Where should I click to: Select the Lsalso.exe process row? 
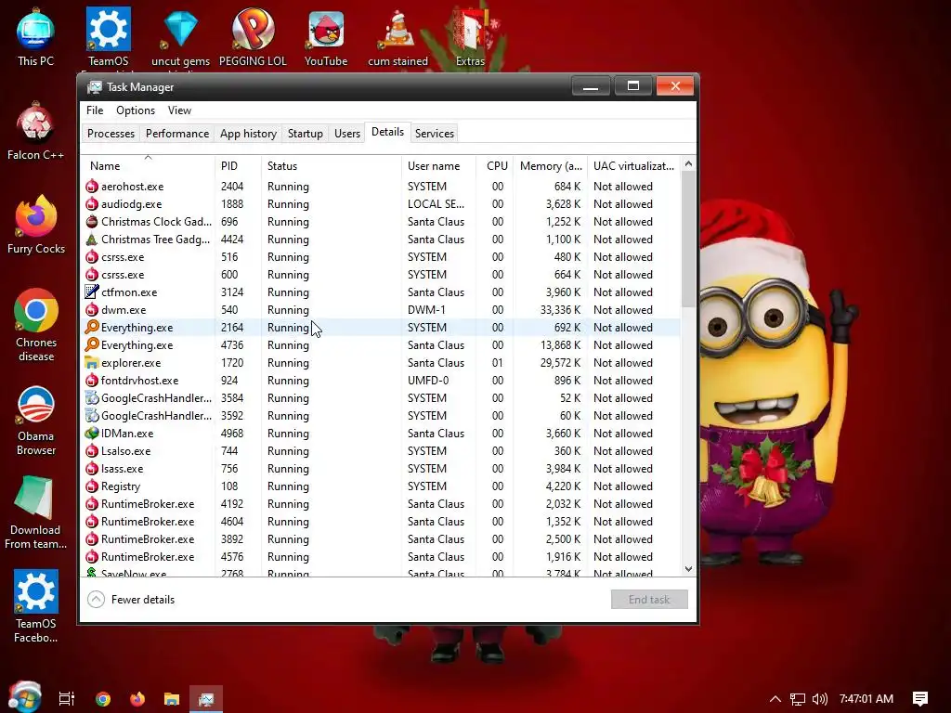[380, 451]
